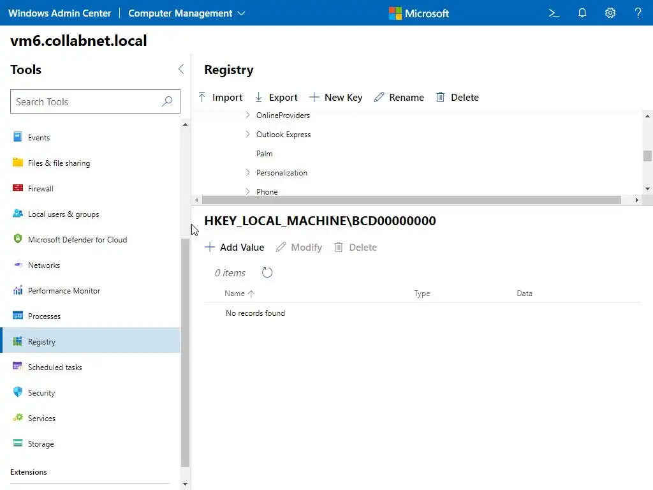Viewport: 653px width, 490px height.
Task: Click the registry tree scroll left arrow
Action: click(196, 200)
